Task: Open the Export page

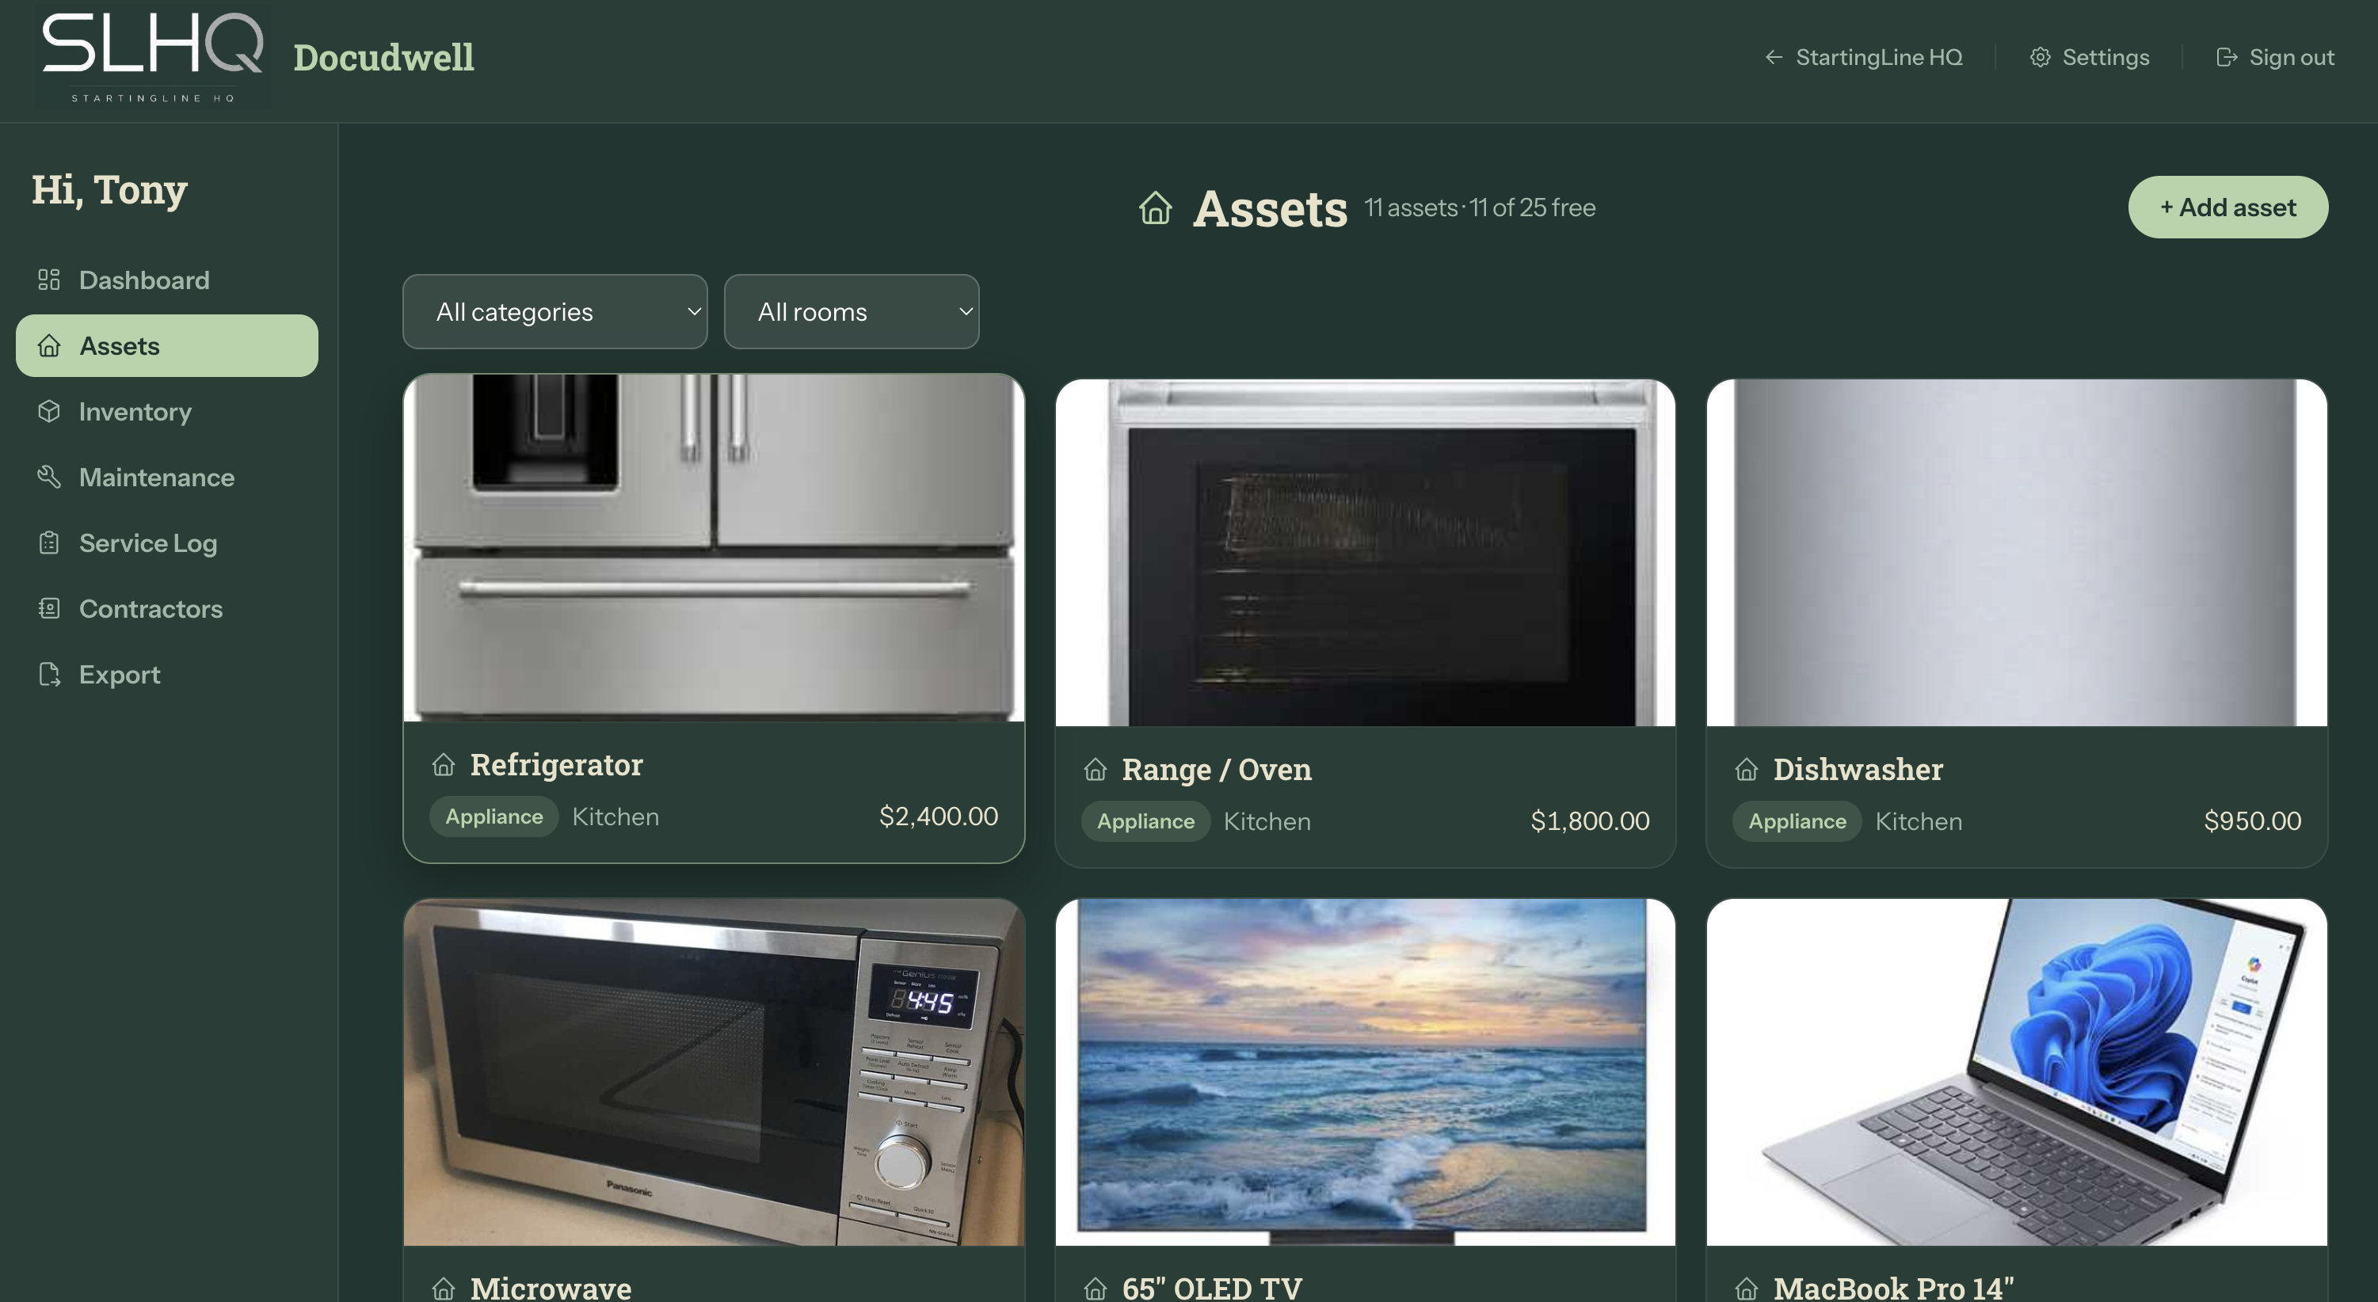Action: [167, 675]
